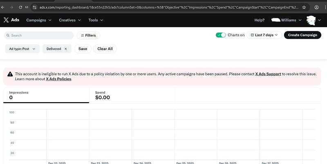The width and height of the screenshot is (327, 164).
Task: Open the Last 7 days date dropdown
Action: click(x=264, y=35)
